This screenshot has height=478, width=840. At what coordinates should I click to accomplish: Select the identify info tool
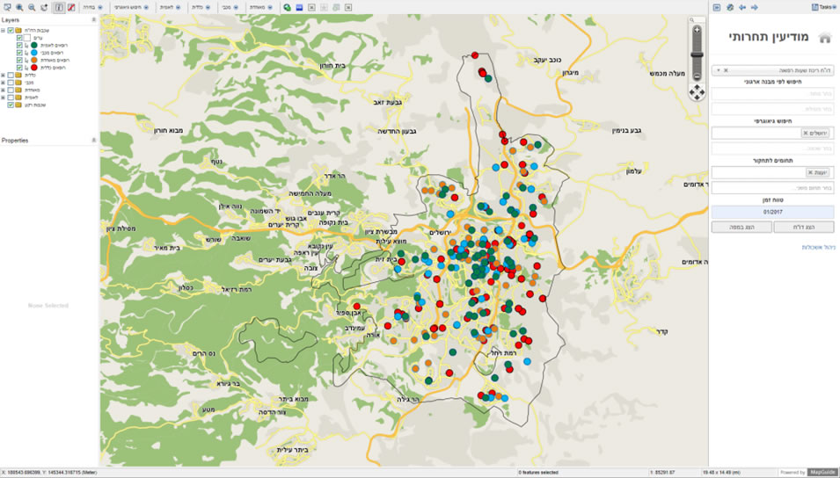coord(59,7)
